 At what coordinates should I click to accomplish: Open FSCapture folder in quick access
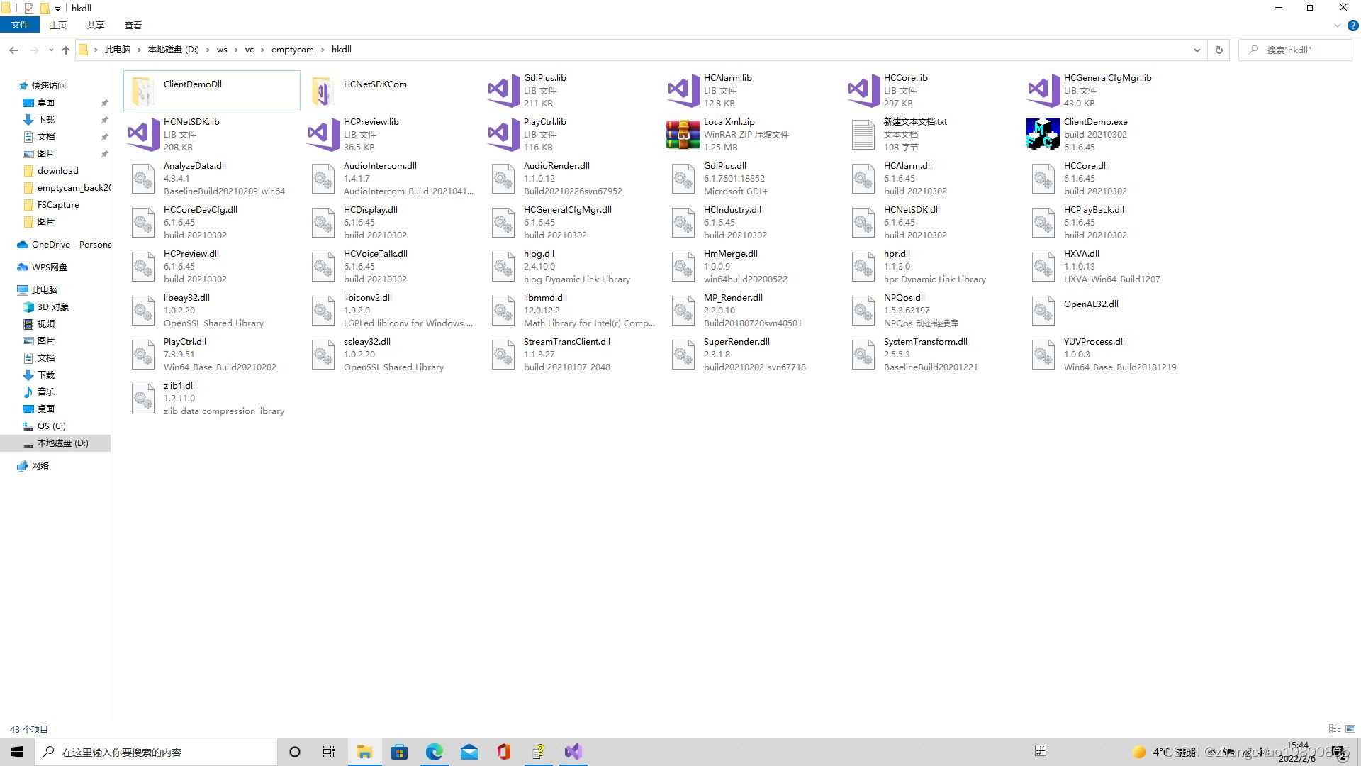point(58,204)
